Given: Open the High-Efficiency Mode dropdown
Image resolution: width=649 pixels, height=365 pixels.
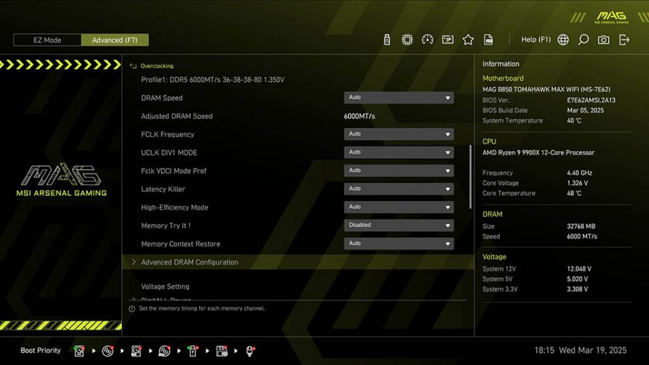Looking at the screenshot, I should 399,207.
